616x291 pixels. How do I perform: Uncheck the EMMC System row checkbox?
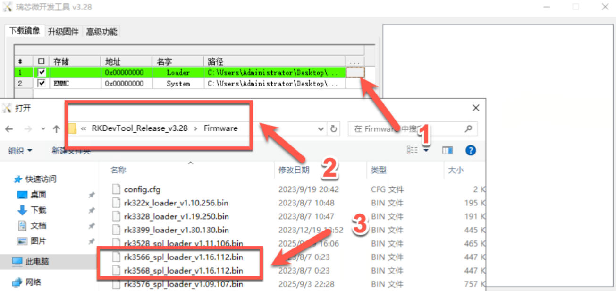tap(42, 83)
